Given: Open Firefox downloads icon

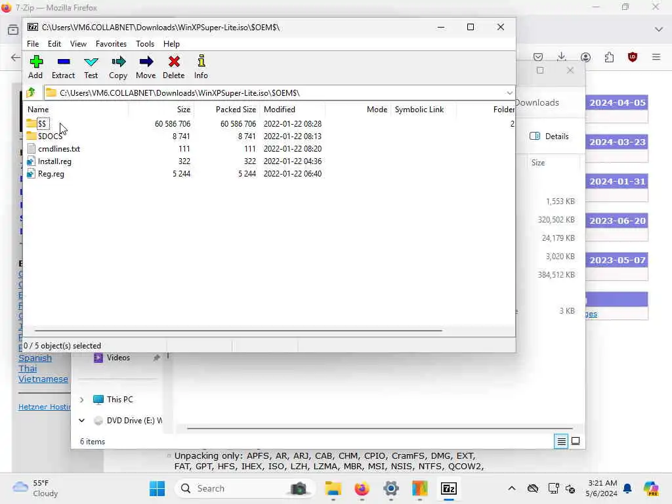Looking at the screenshot, I should (x=562, y=56).
